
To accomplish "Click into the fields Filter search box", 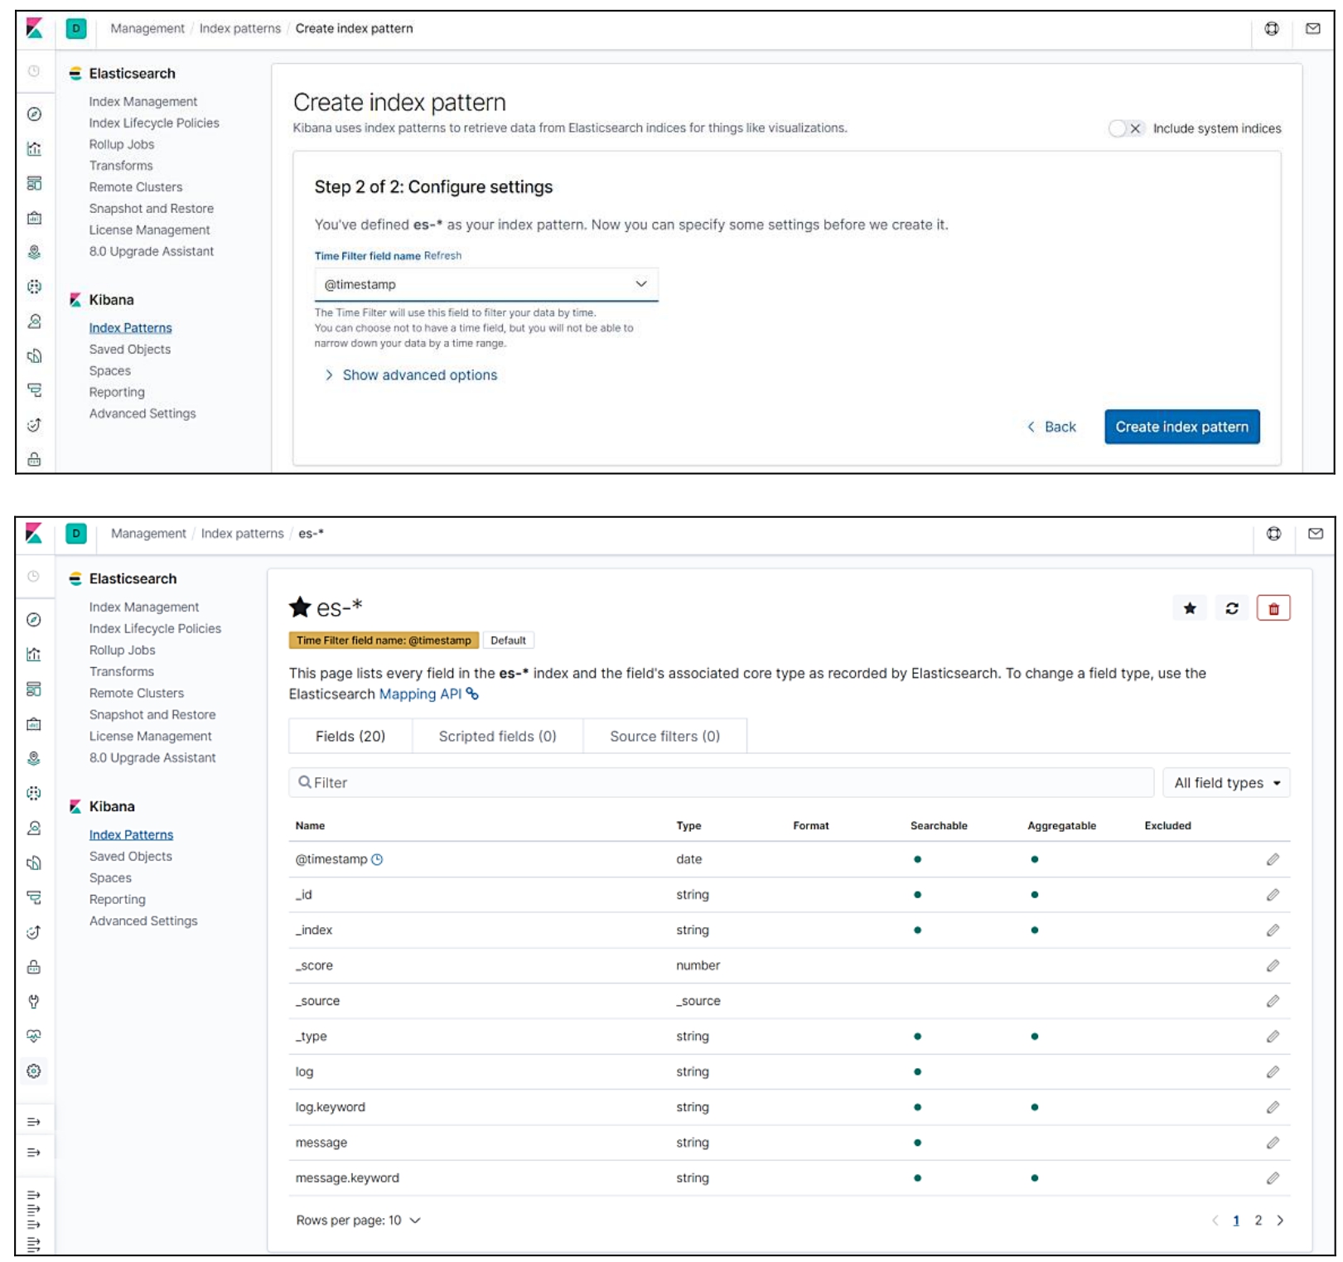I will [x=721, y=783].
